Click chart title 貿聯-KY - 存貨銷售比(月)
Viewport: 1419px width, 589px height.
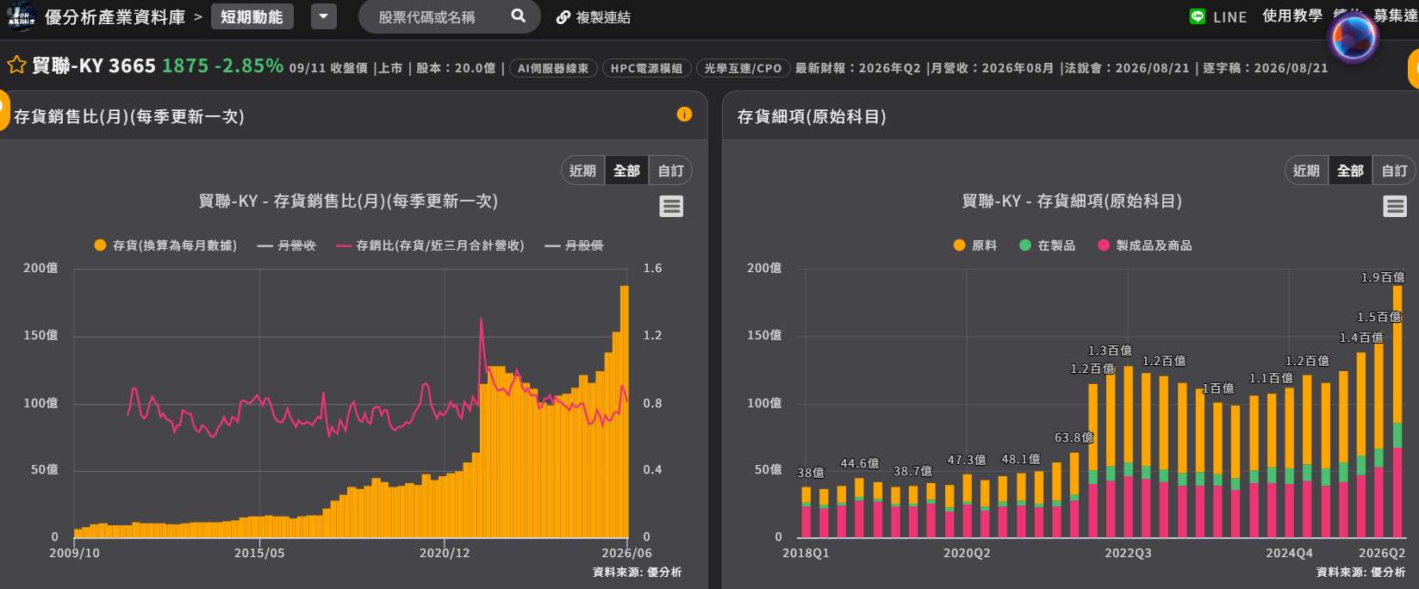[348, 201]
